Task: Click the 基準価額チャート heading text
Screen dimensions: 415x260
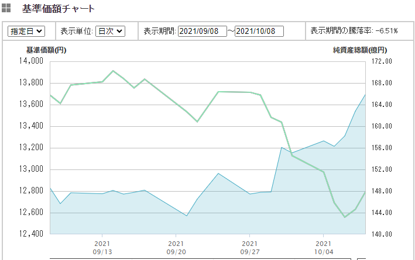Action: coord(58,9)
